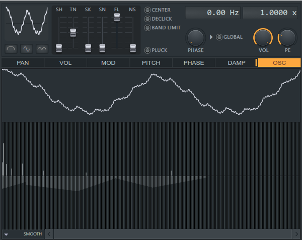Switch to the OSC tab
Image resolution: width=302 pixels, height=240 pixels.
tap(279, 63)
